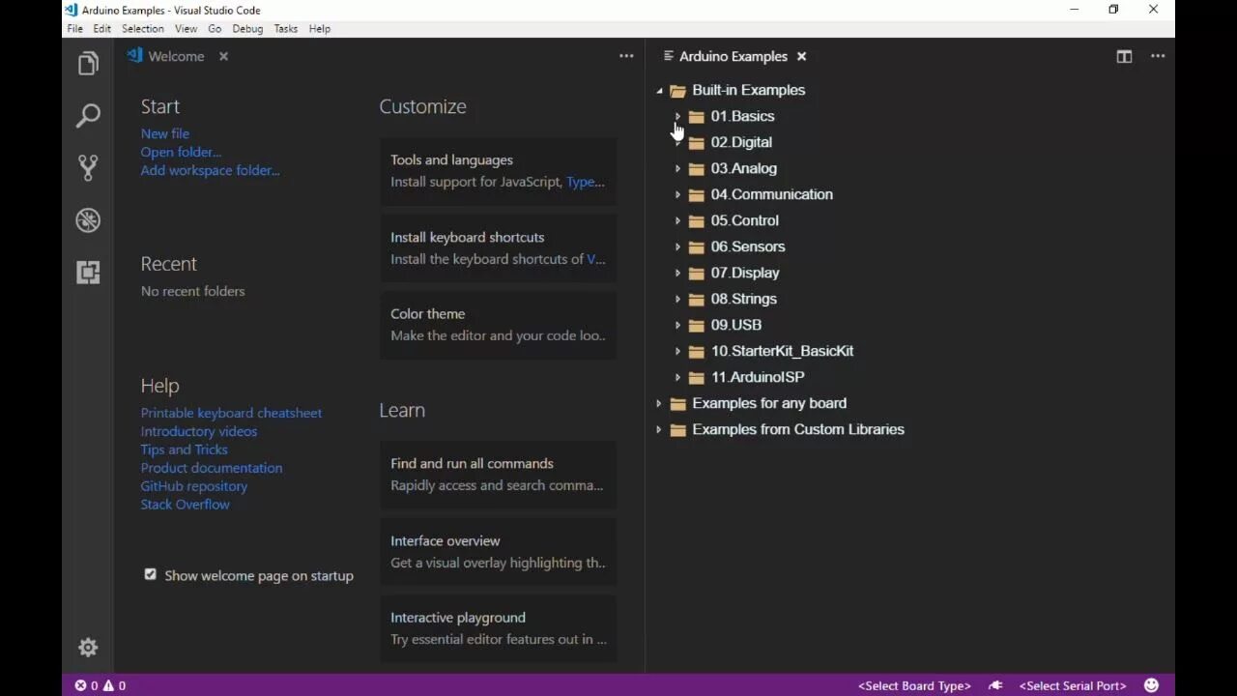
Task: Open more actions for Welcome editor group
Action: [x=626, y=56]
